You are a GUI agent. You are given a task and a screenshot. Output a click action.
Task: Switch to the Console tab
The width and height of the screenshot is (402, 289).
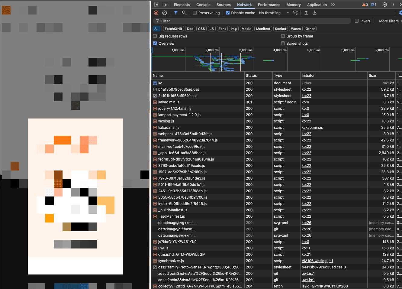click(203, 5)
